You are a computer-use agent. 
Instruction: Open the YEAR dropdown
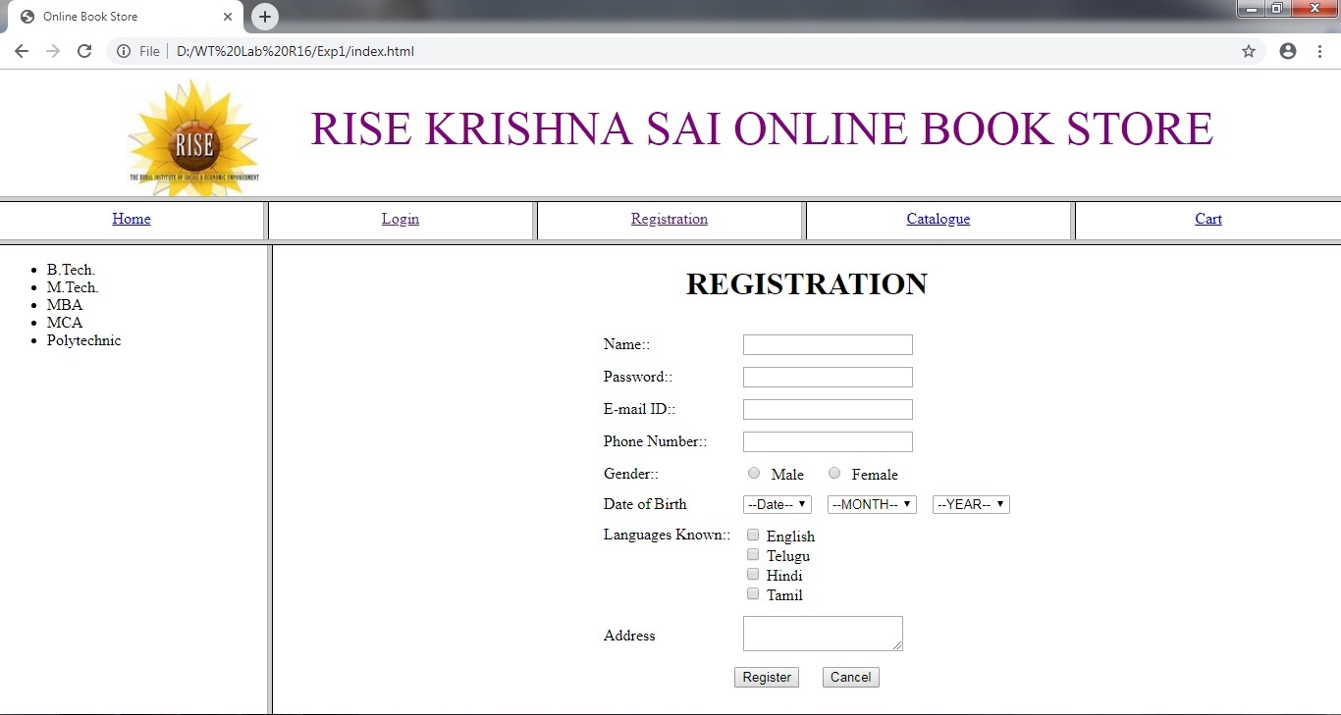tap(970, 504)
